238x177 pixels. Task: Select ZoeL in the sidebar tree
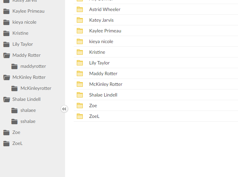tap(17, 144)
